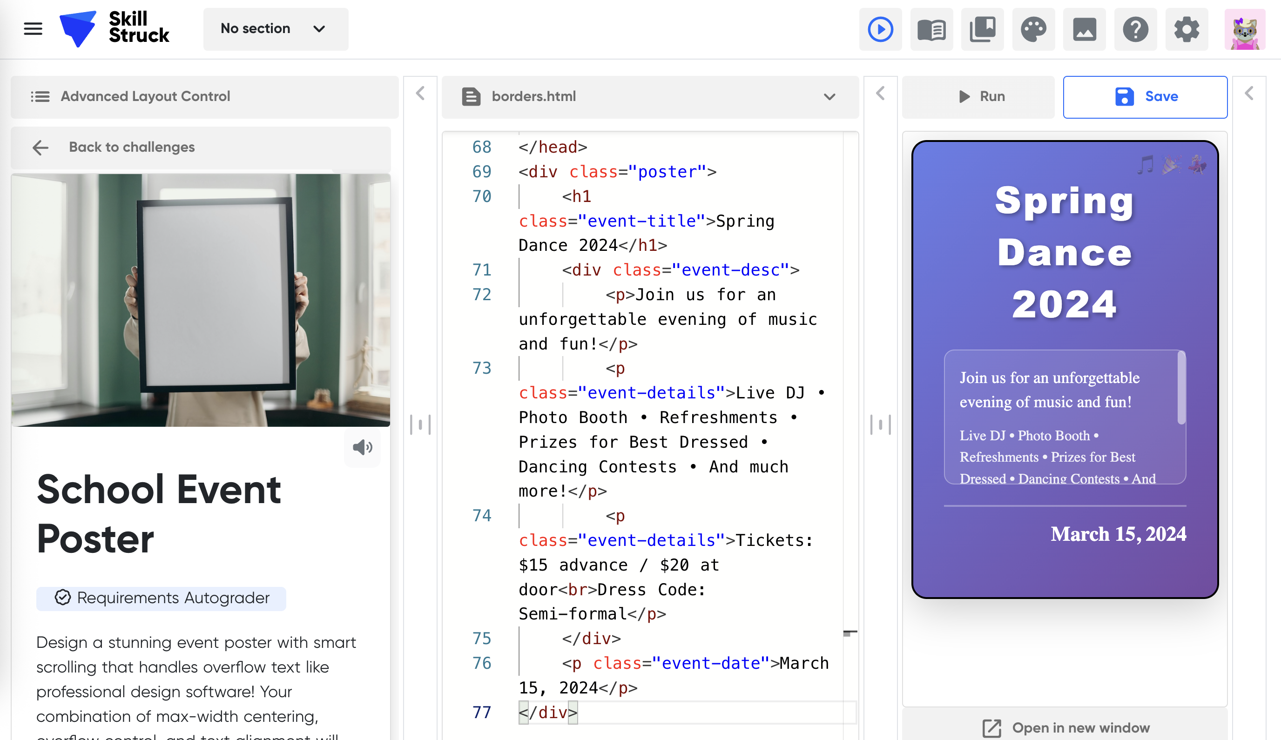The width and height of the screenshot is (1281, 740).
Task: Click the stacked library books icon
Action: coord(982,29)
